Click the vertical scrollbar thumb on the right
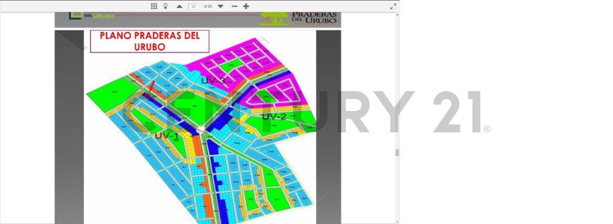The height and width of the screenshot is (224, 613). [397, 153]
